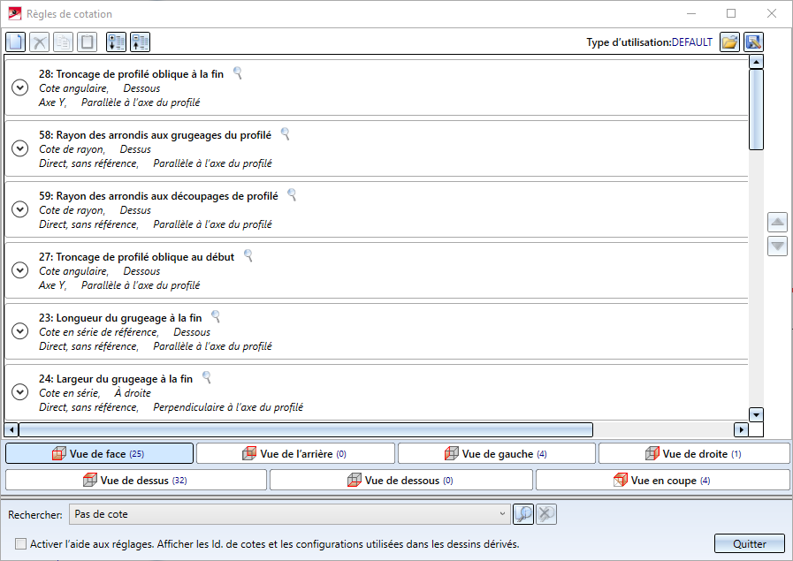The width and height of the screenshot is (793, 561).
Task: Switch to Vue de dessus tab
Action: click(x=136, y=480)
